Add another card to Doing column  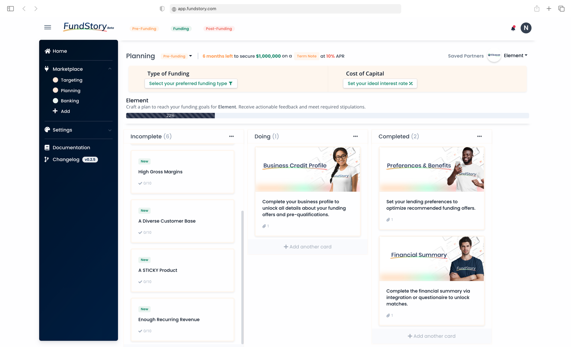(x=308, y=247)
